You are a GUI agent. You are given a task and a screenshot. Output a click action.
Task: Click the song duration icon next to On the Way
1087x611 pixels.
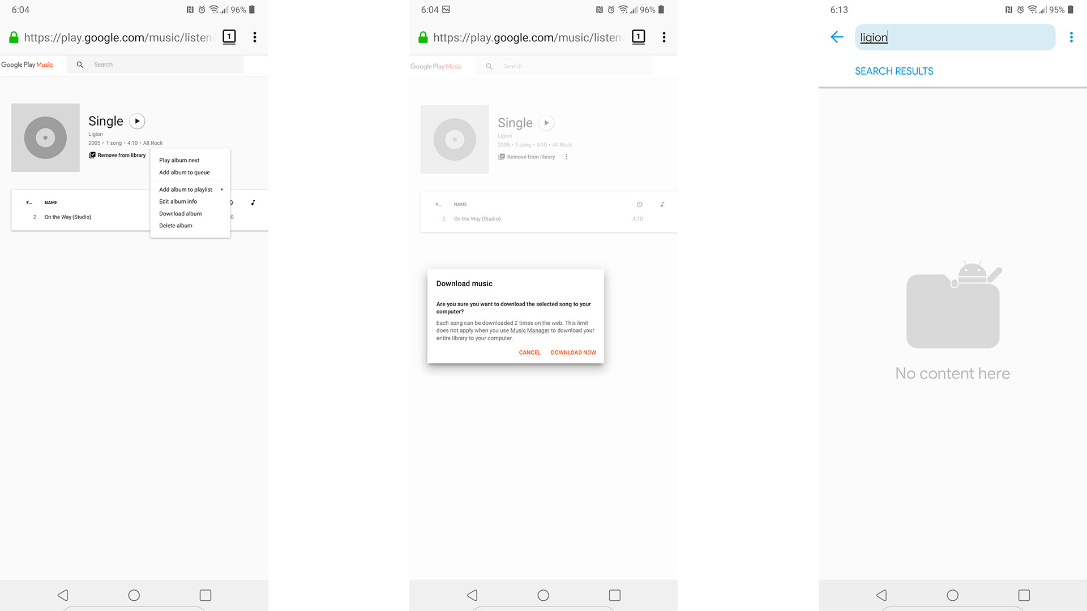tap(639, 204)
